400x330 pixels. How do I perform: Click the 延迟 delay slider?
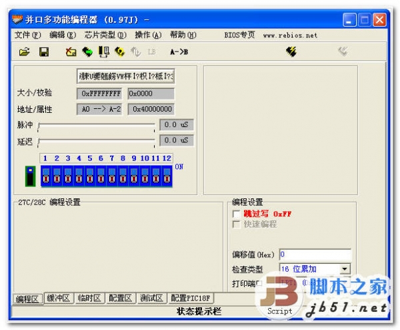point(96,142)
